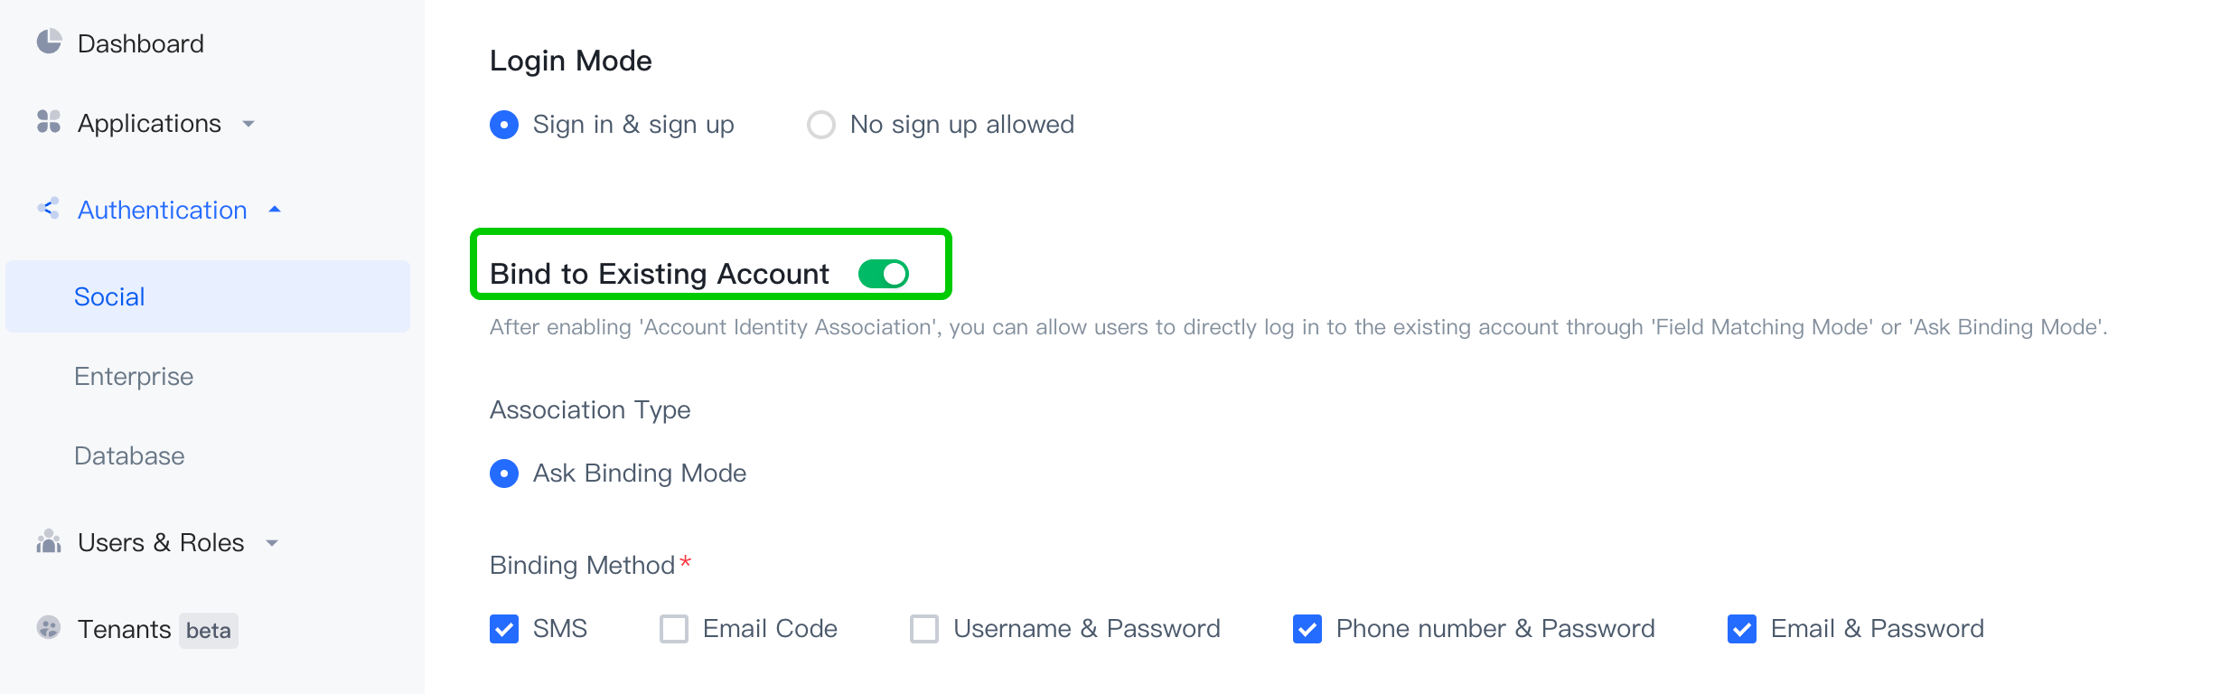Enable Email Code binding method

(x=674, y=629)
